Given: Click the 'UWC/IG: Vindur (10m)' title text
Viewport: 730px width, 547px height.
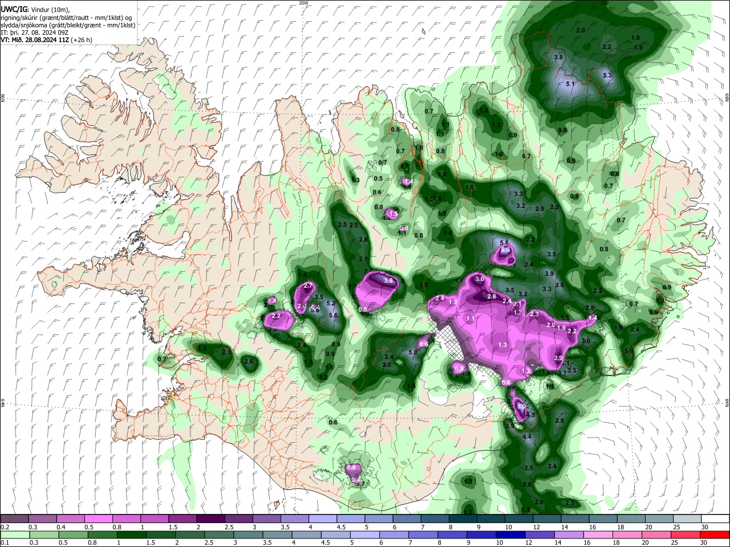Looking at the screenshot, I should [35, 10].
